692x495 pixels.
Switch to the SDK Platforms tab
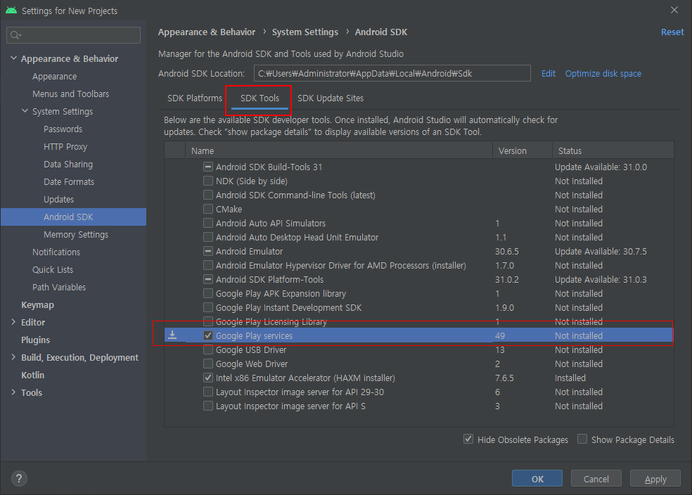[x=195, y=98]
